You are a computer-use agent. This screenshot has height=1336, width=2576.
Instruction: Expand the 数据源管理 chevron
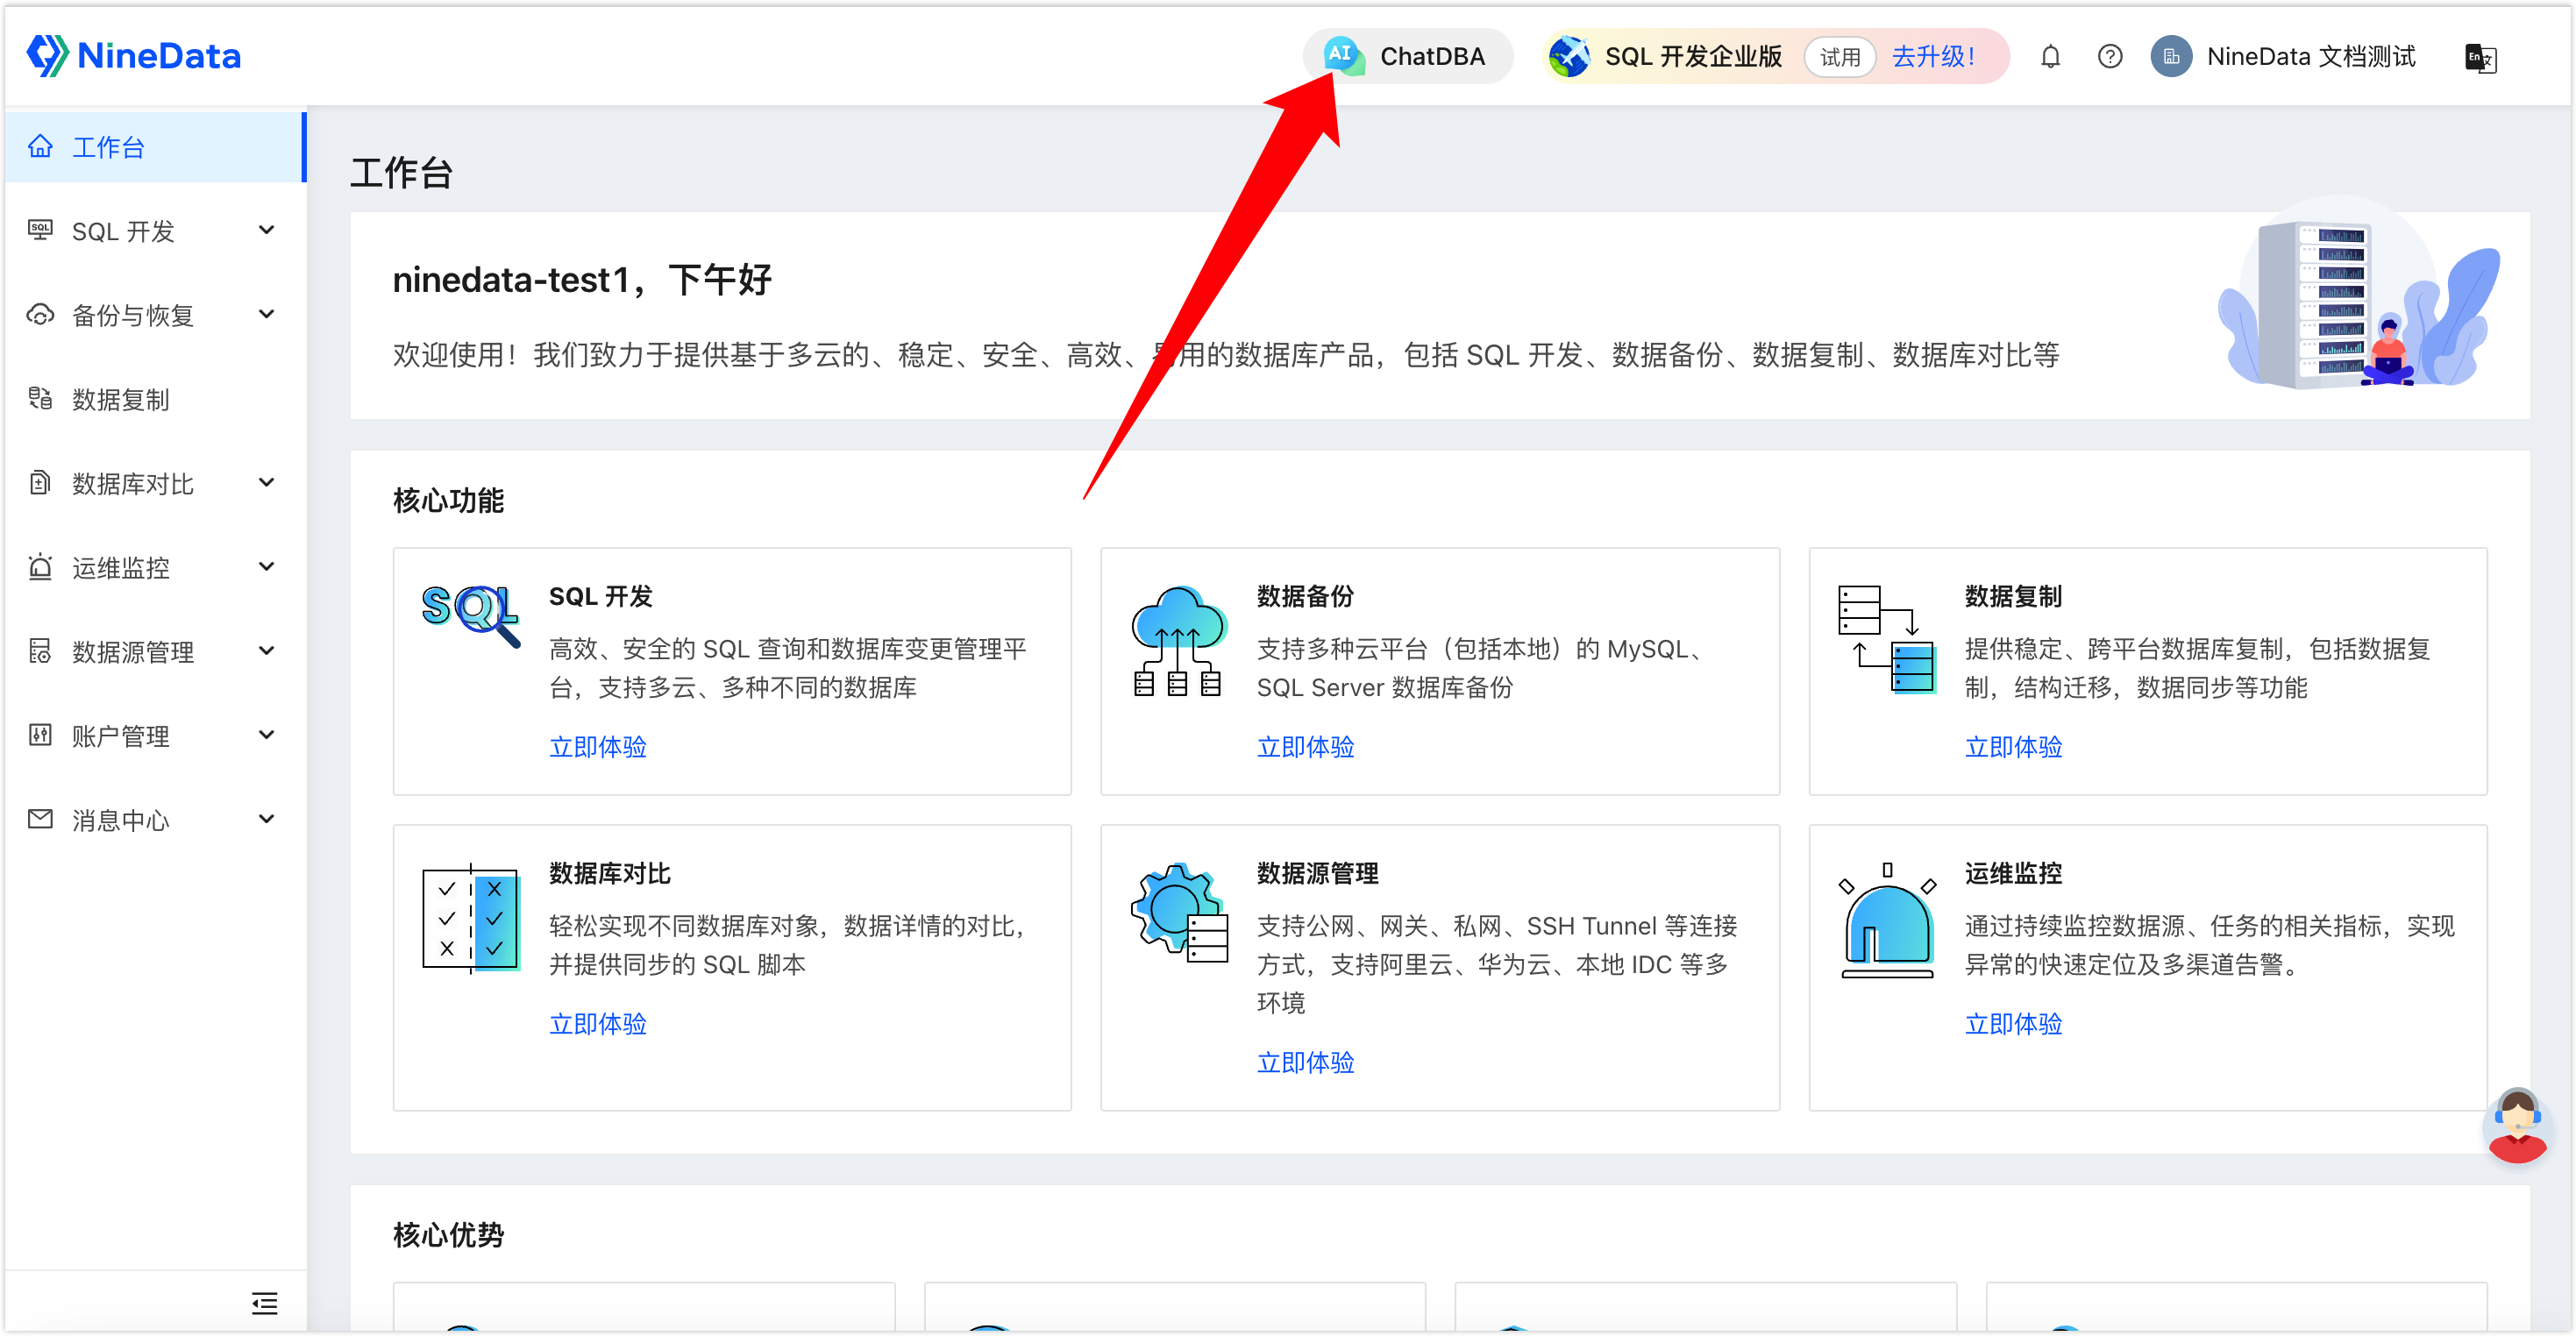tap(266, 651)
